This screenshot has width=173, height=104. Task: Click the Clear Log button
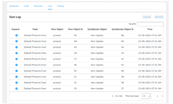tap(147, 17)
